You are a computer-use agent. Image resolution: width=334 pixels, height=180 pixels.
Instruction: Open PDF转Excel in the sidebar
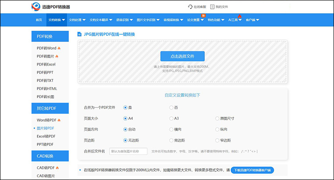coord(46,64)
